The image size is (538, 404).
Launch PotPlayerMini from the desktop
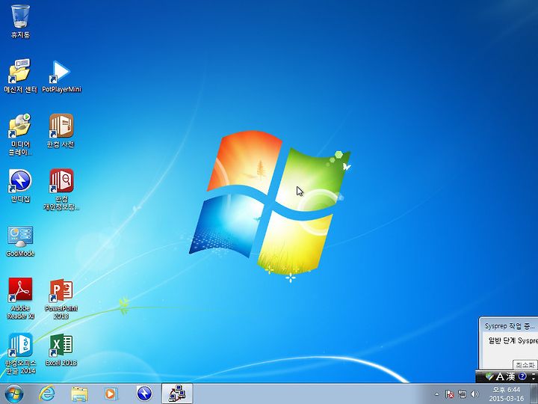pos(61,76)
